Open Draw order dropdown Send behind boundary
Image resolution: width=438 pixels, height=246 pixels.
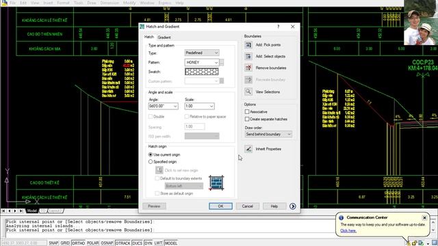268,134
